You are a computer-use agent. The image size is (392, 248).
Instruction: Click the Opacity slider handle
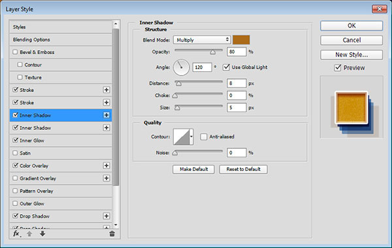pos(212,52)
